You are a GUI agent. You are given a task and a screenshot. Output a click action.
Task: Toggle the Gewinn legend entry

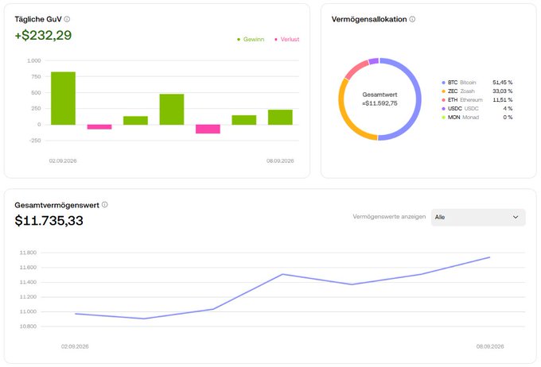[251, 39]
